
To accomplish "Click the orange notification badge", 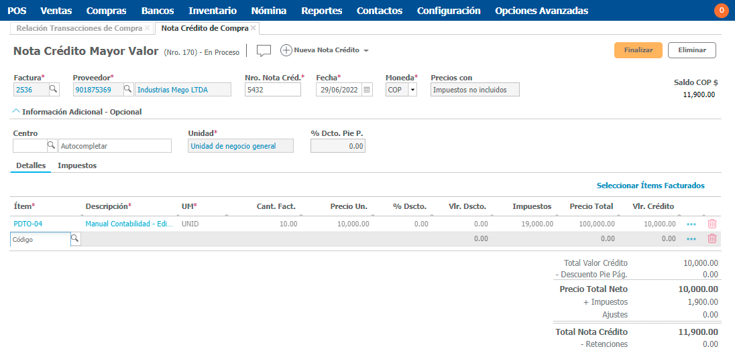I will point(721,11).
